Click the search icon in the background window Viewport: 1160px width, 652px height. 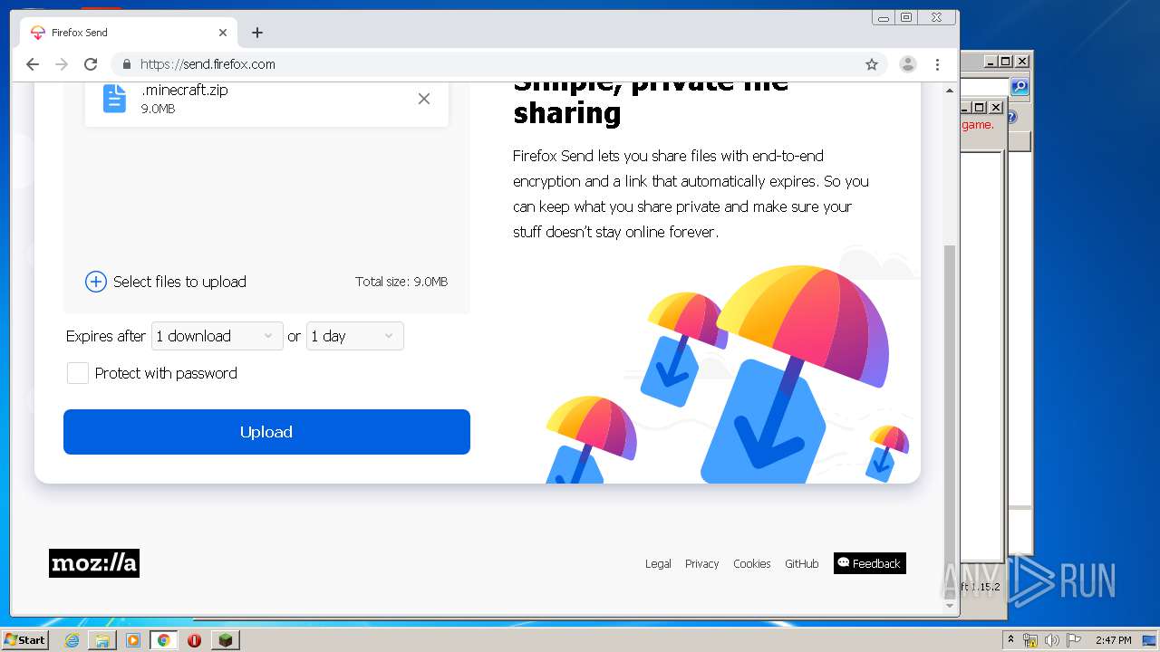pyautogui.click(x=1020, y=87)
